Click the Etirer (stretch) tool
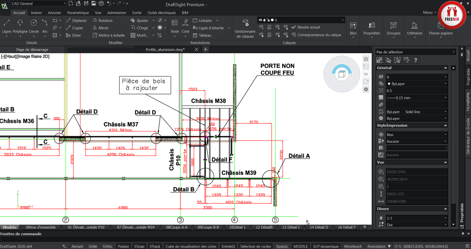This screenshot has width=471, height=249. coord(73,35)
